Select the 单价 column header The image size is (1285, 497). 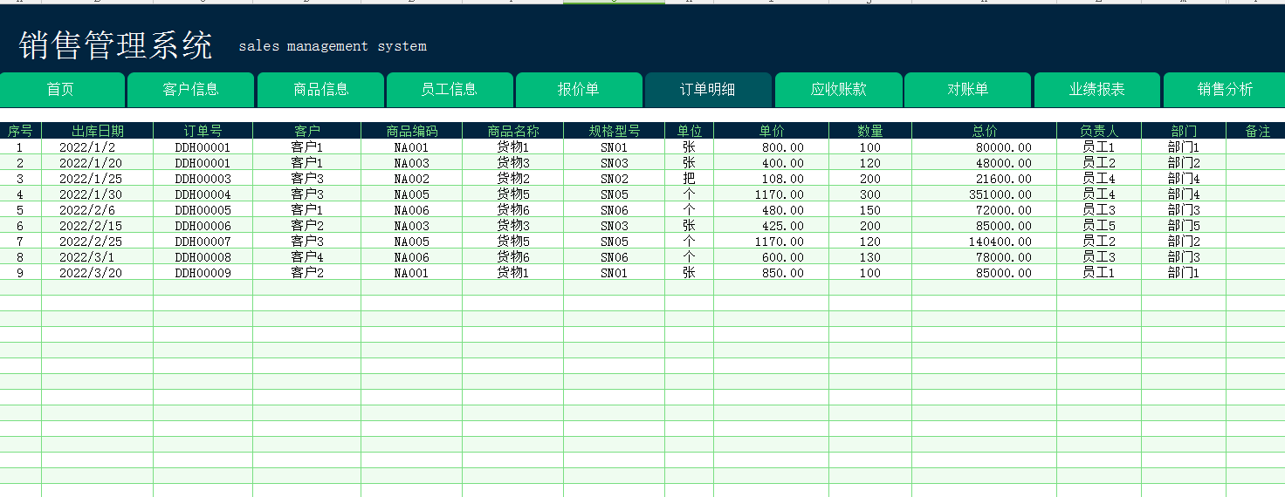click(771, 131)
